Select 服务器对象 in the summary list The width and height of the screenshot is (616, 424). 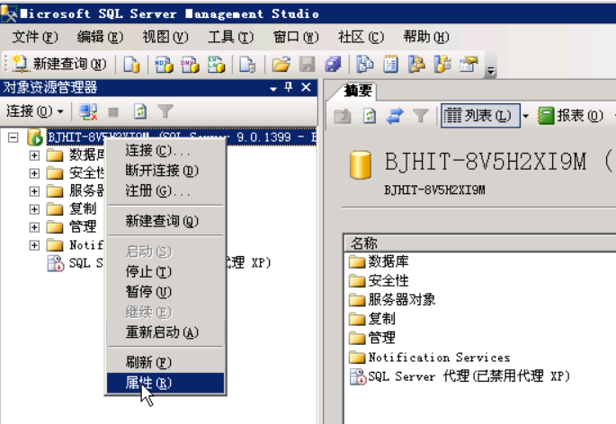tap(392, 300)
